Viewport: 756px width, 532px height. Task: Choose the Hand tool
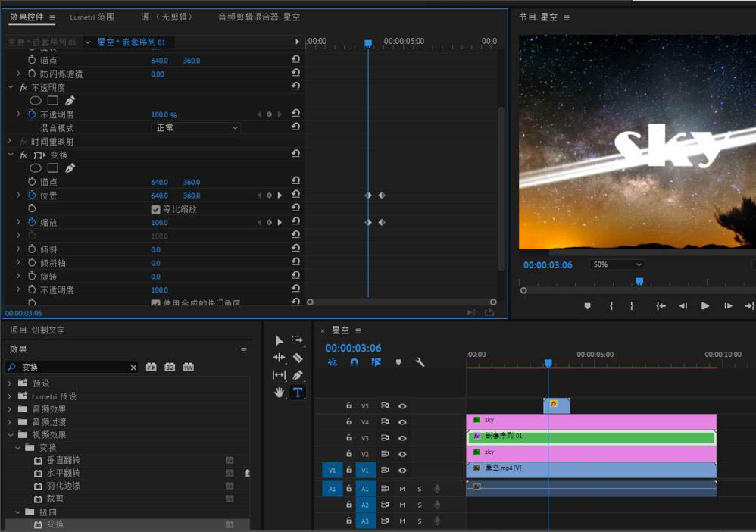[279, 392]
